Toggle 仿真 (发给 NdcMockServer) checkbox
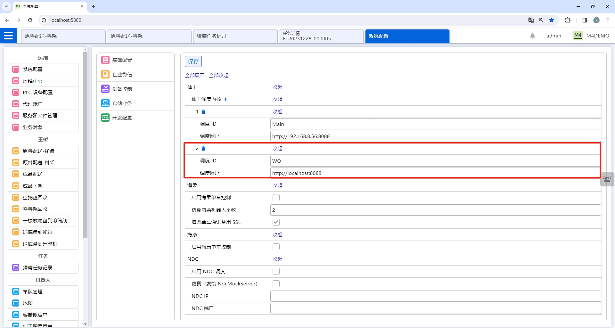The width and height of the screenshot is (615, 328). tap(276, 284)
